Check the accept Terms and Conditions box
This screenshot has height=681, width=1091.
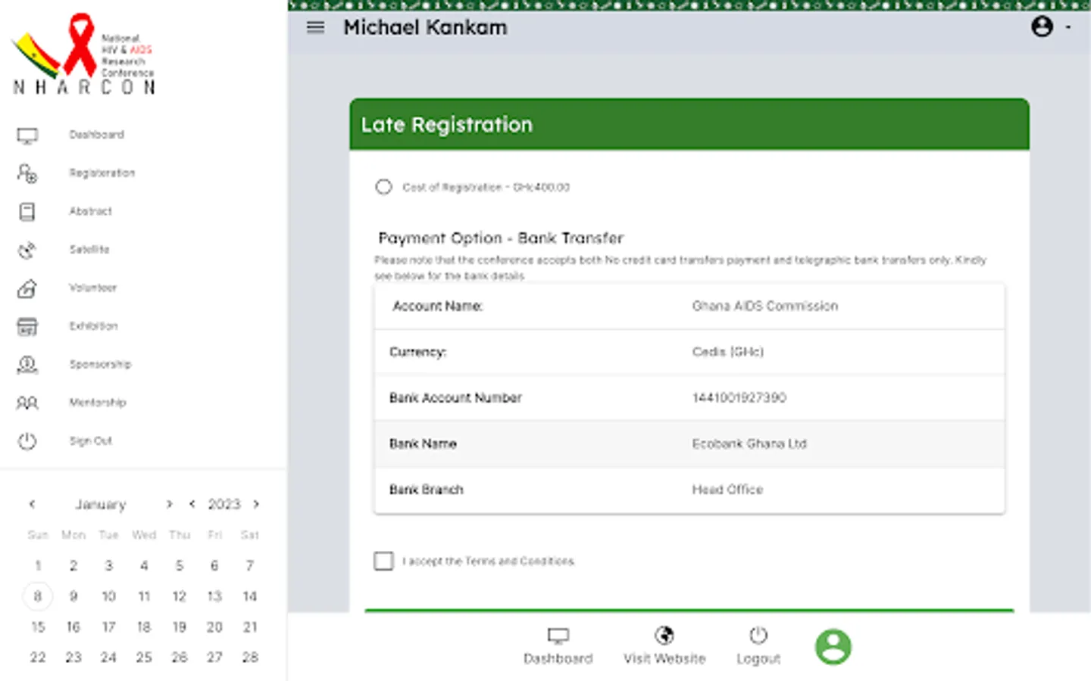tap(383, 561)
